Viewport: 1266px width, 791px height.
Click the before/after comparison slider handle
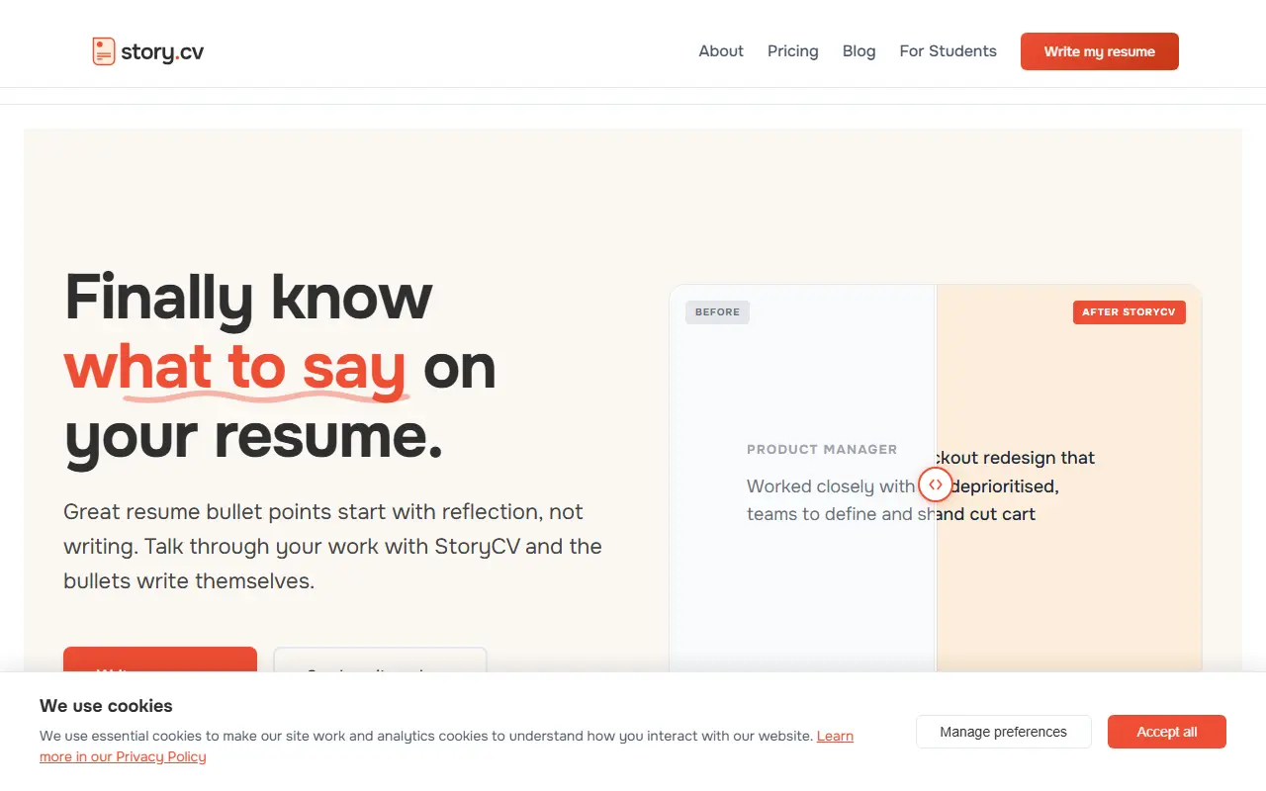point(935,484)
